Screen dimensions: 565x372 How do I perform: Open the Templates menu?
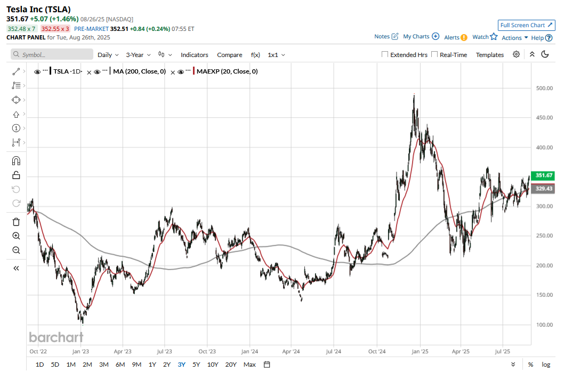[490, 55]
